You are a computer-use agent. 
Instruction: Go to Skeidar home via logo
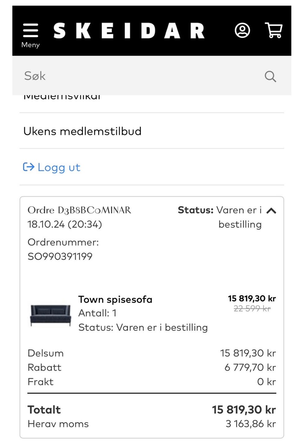click(129, 31)
